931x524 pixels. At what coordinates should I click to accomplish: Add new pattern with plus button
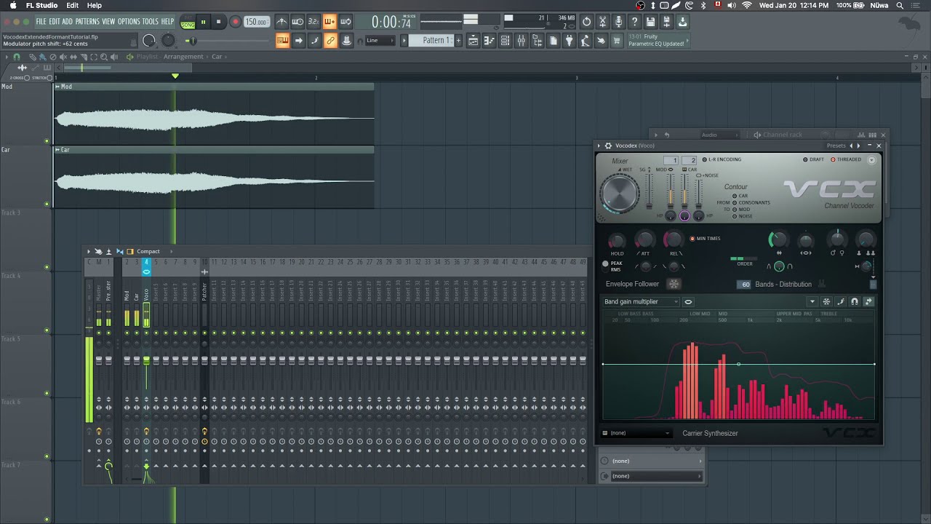point(458,41)
